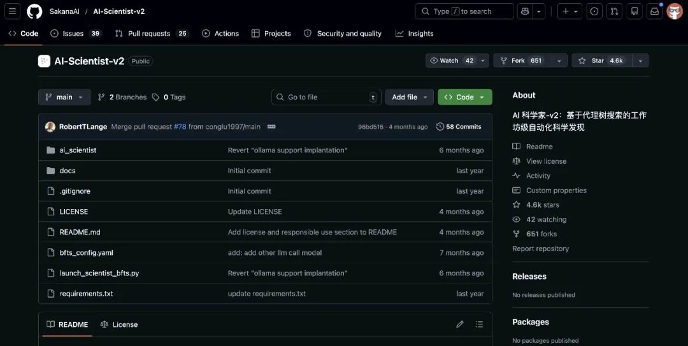View the 0 Tags link
The height and width of the screenshot is (346, 688).
(x=169, y=97)
